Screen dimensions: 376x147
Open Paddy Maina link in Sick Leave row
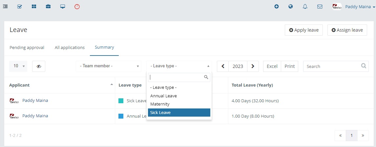[x=35, y=101]
